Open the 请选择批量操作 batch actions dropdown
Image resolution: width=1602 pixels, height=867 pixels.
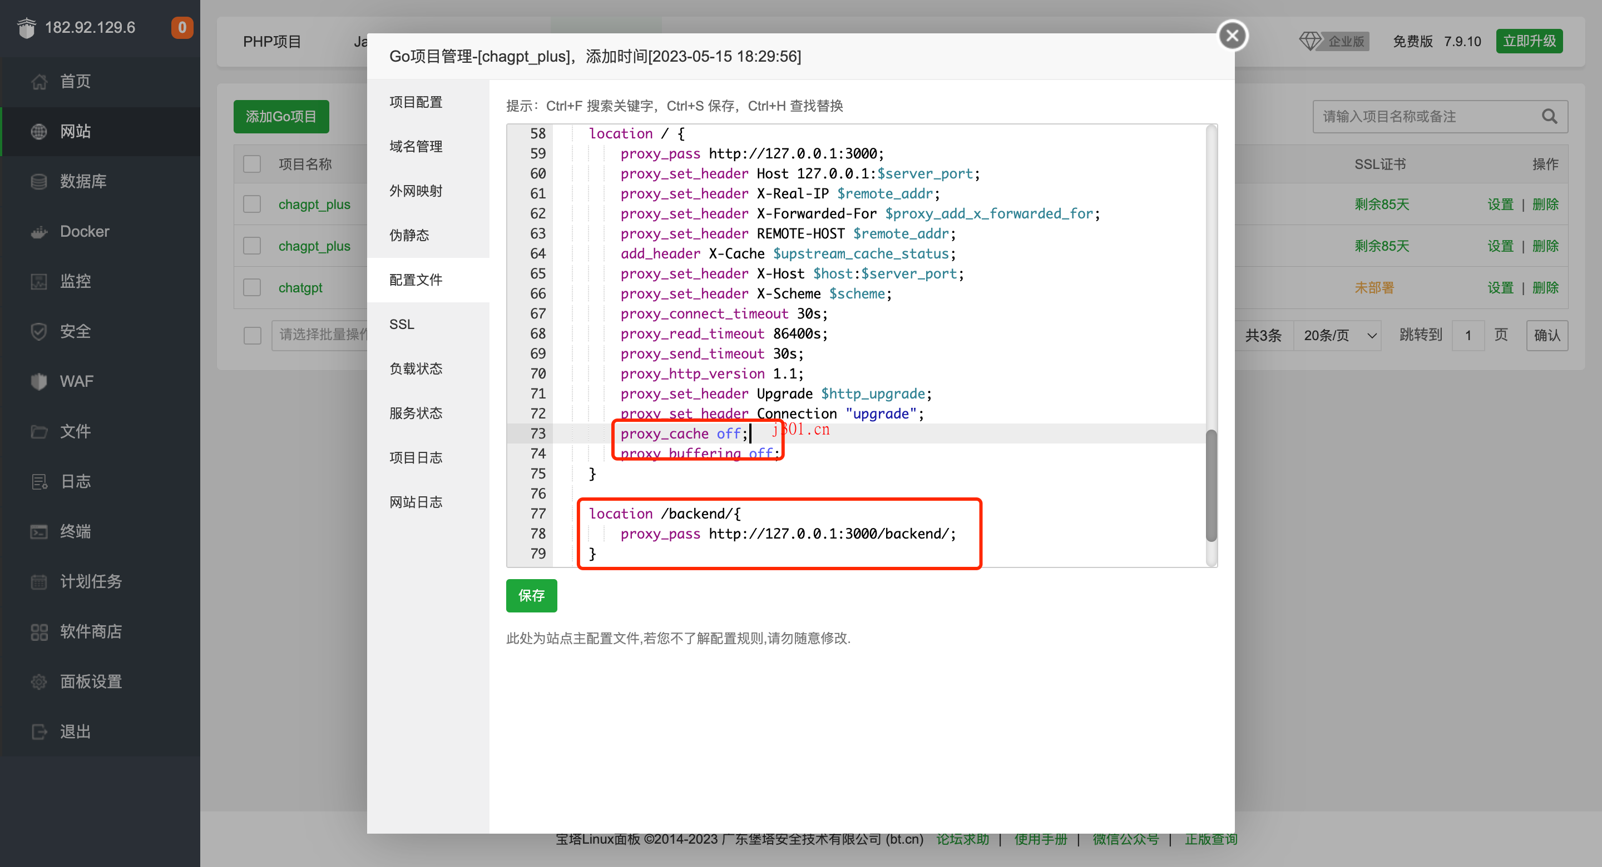pyautogui.click(x=321, y=335)
